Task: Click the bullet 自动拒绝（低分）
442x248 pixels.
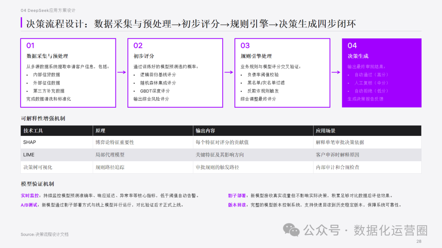Action: pyautogui.click(x=371, y=91)
